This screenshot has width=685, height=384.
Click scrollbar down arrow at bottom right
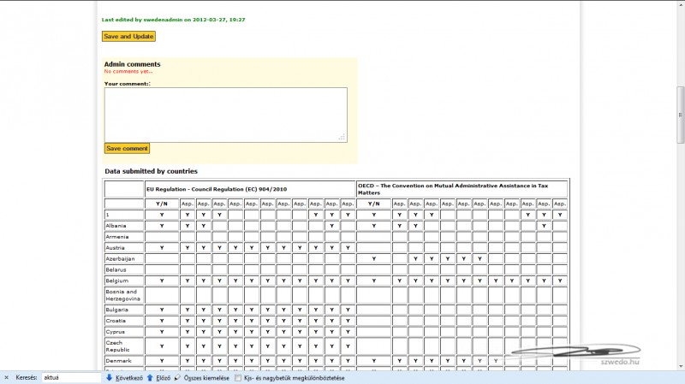coord(680,365)
